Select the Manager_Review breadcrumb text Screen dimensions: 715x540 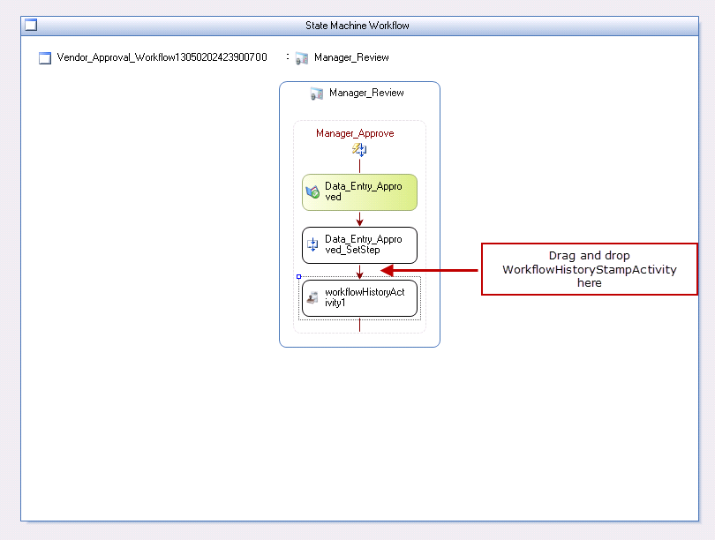point(351,57)
